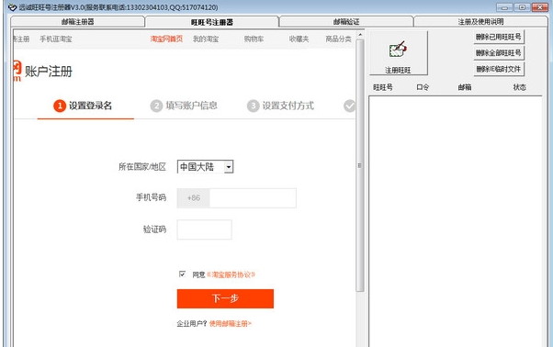Click the 验证码 input field
The image size is (553, 347).
coord(204,229)
